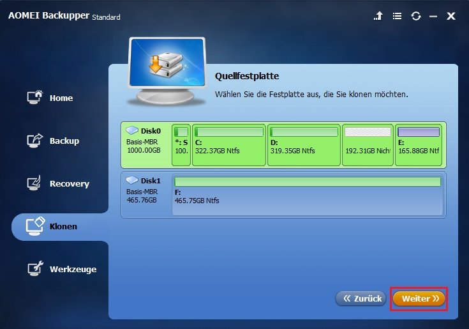Select the system reserved 100 partition

point(181,145)
